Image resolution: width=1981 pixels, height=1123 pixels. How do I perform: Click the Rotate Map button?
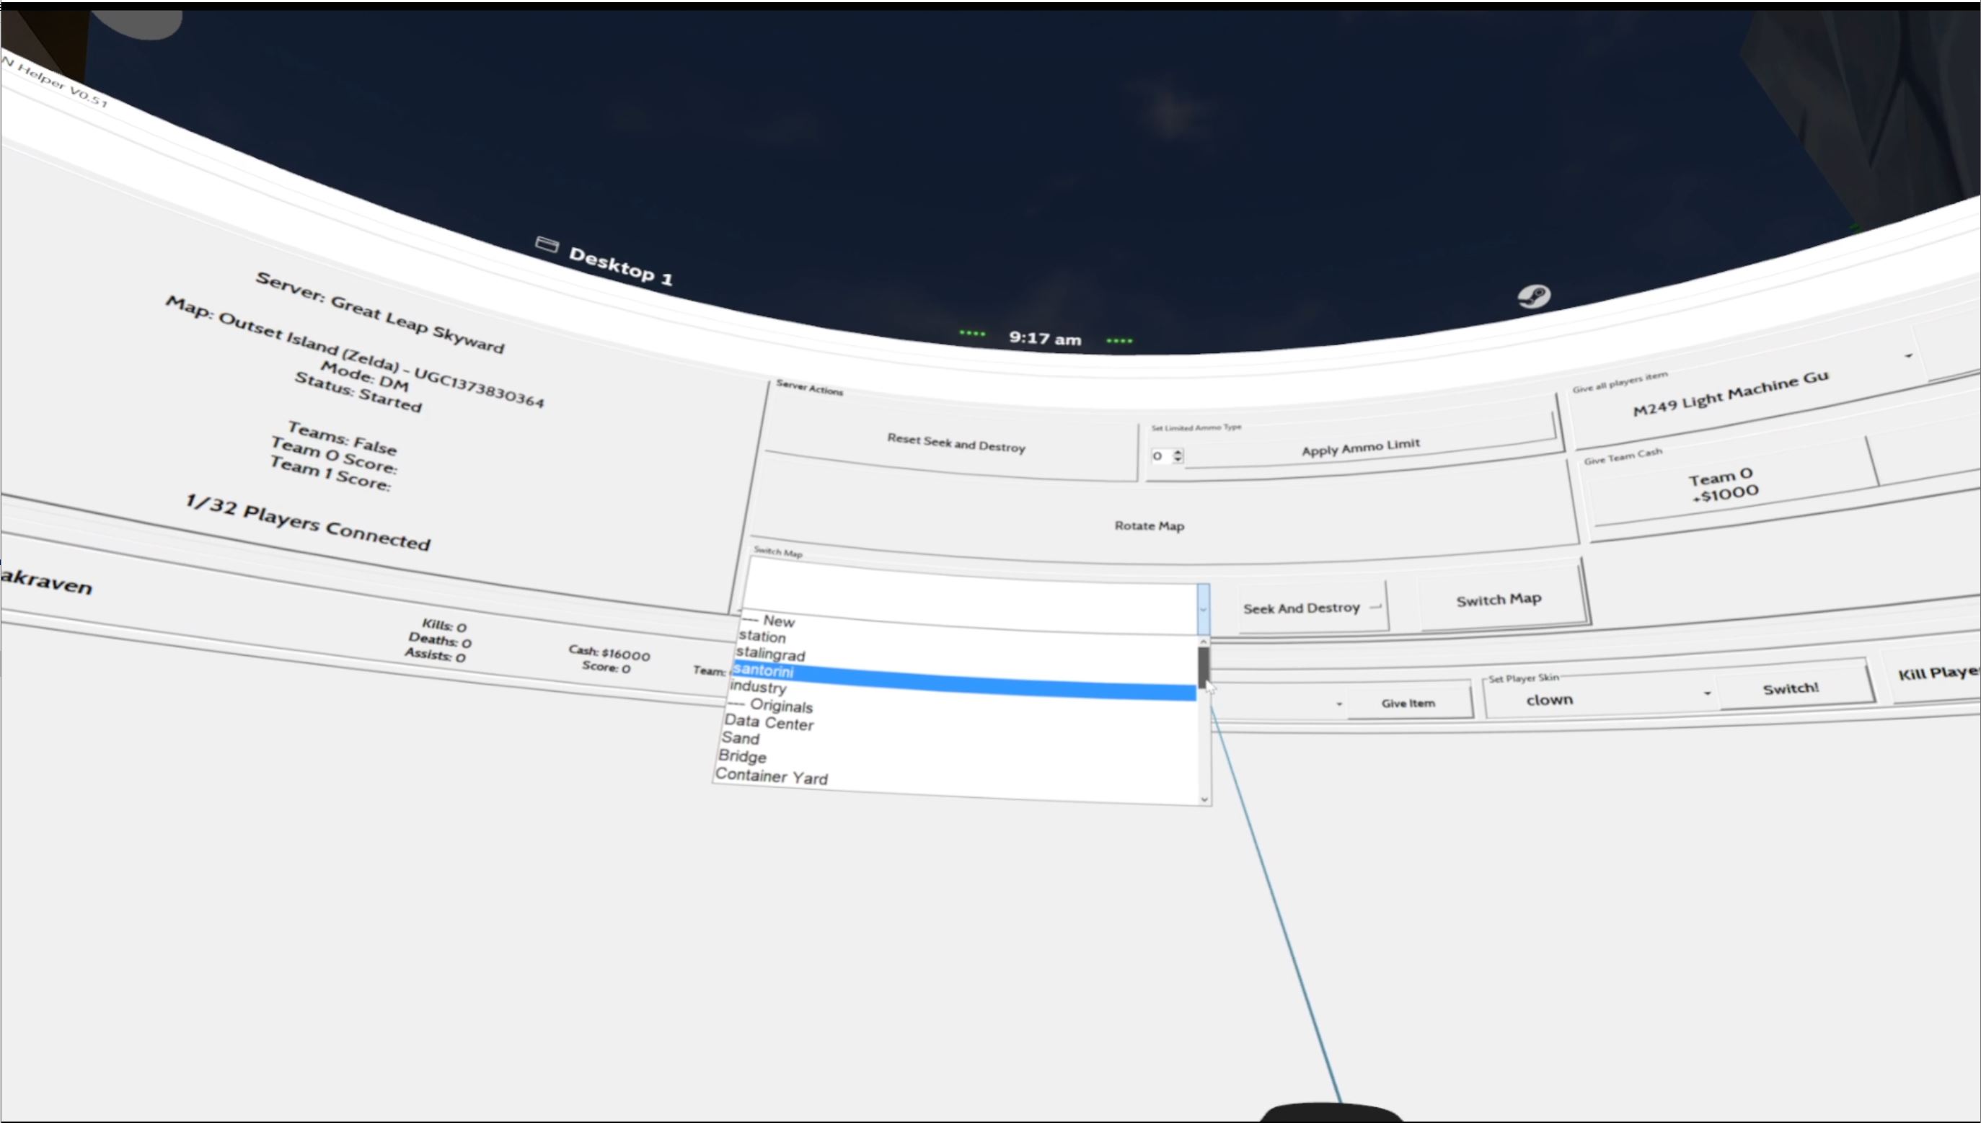click(1149, 525)
